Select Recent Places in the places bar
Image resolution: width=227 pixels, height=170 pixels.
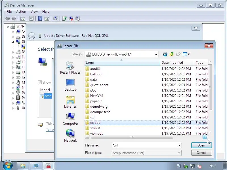point(70,68)
